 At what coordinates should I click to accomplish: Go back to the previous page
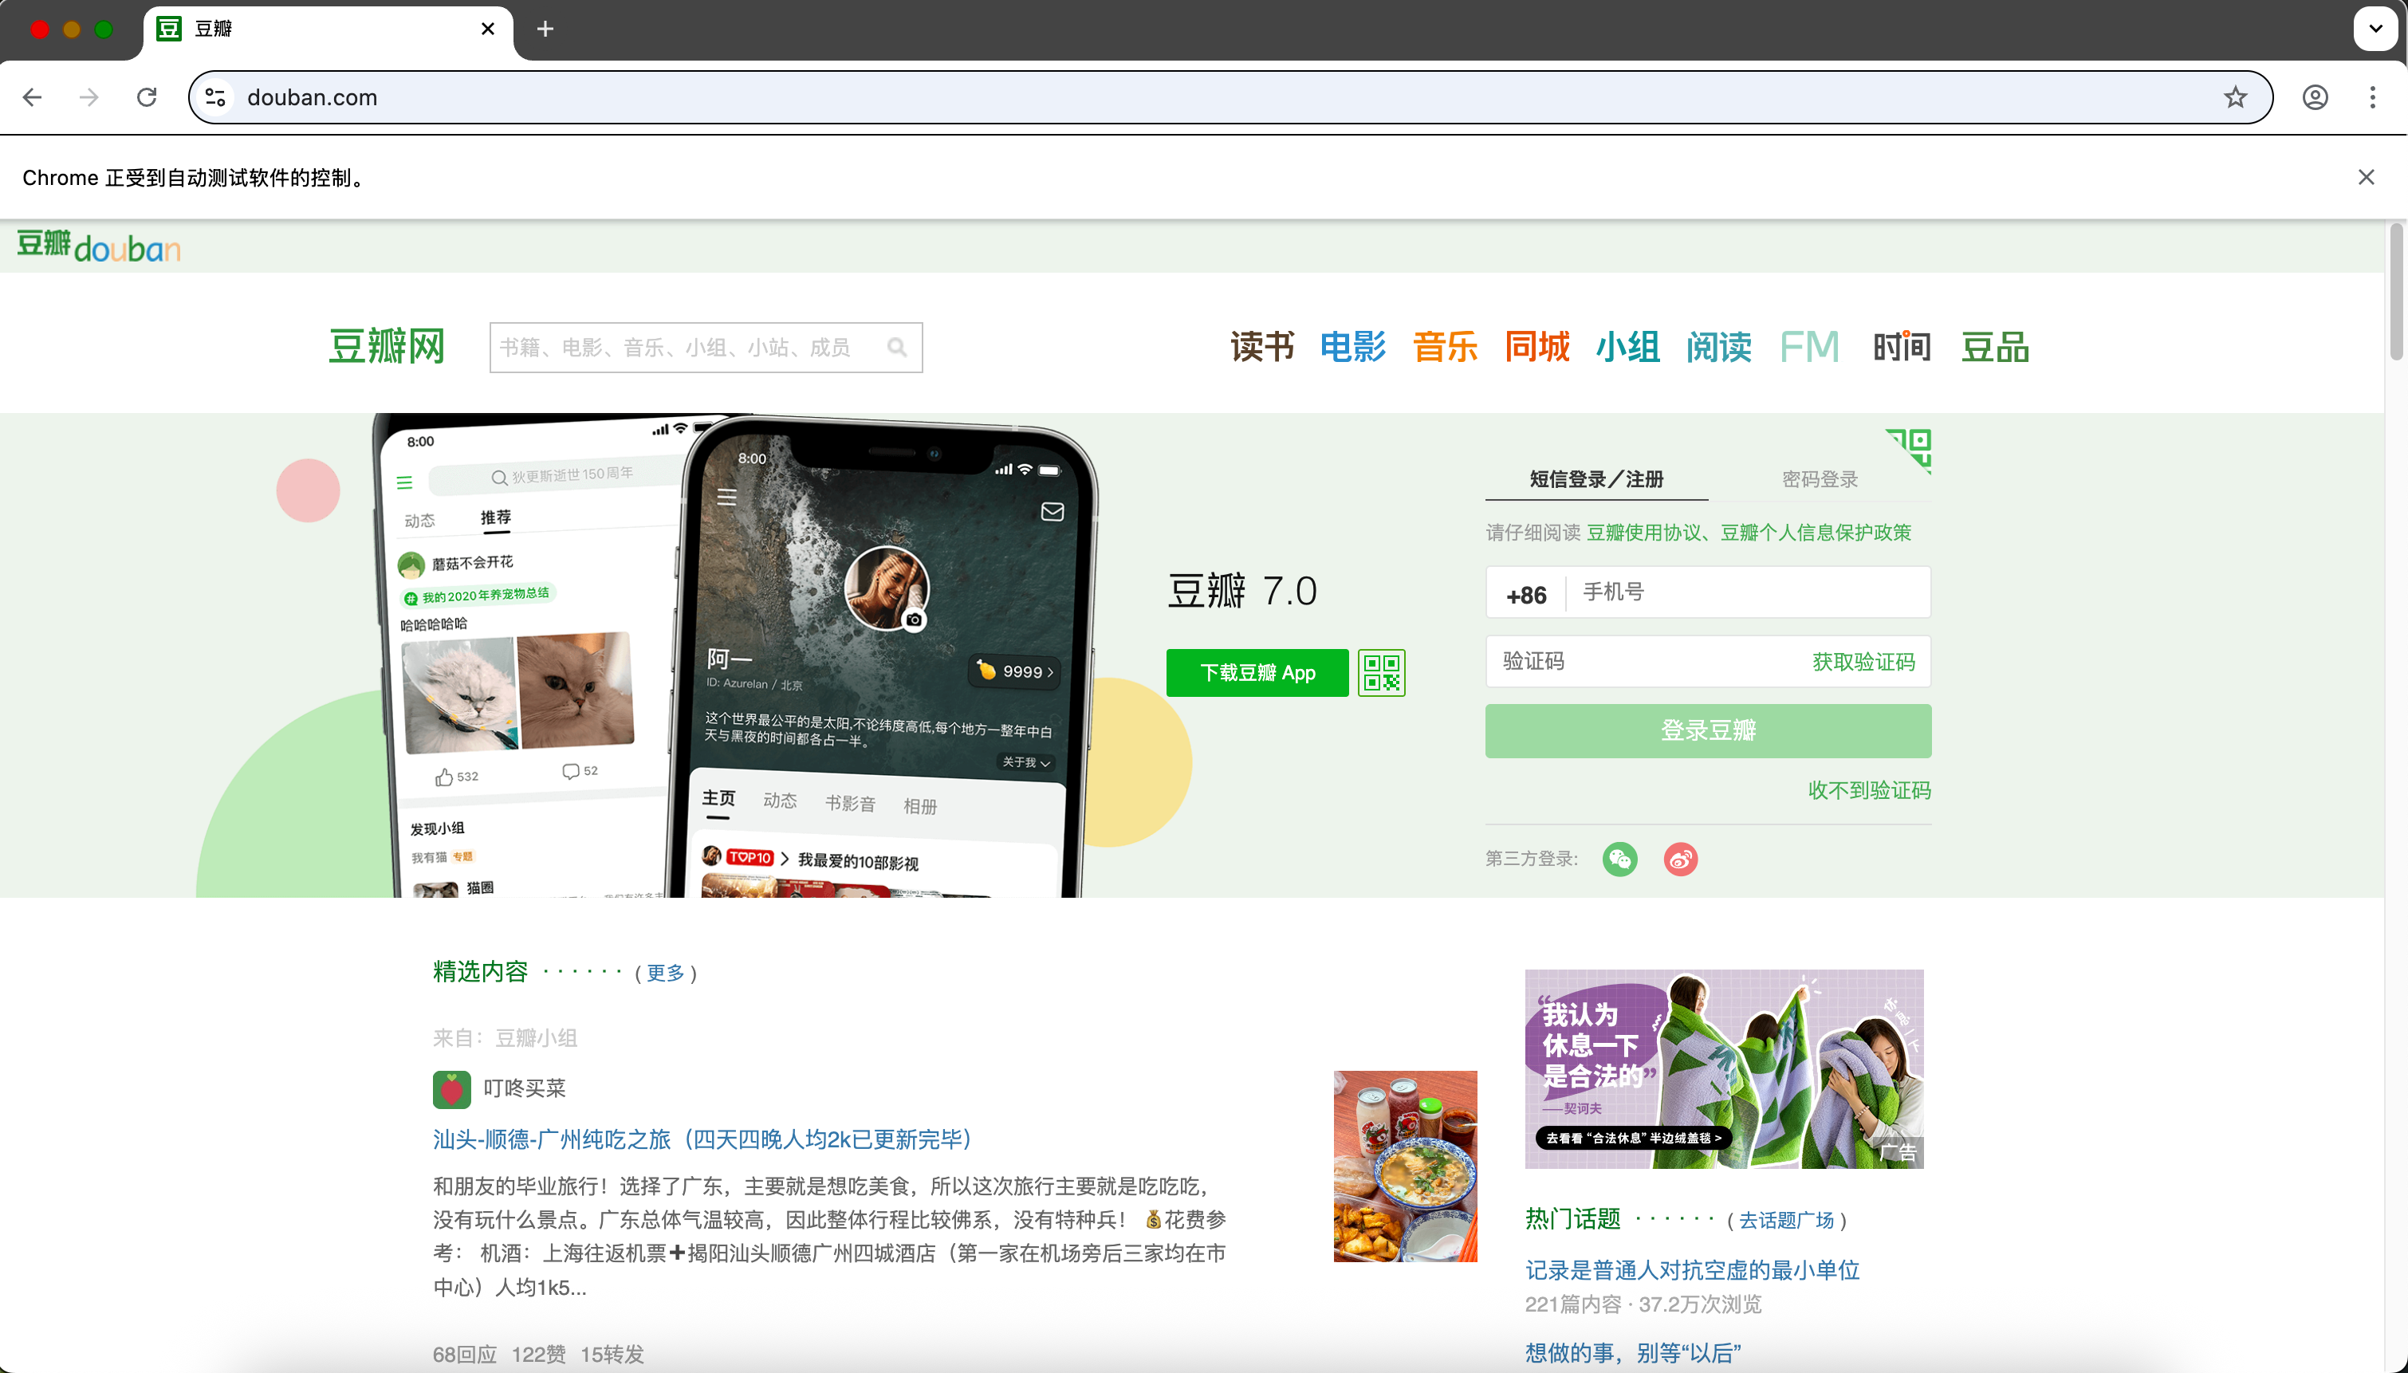click(x=33, y=97)
